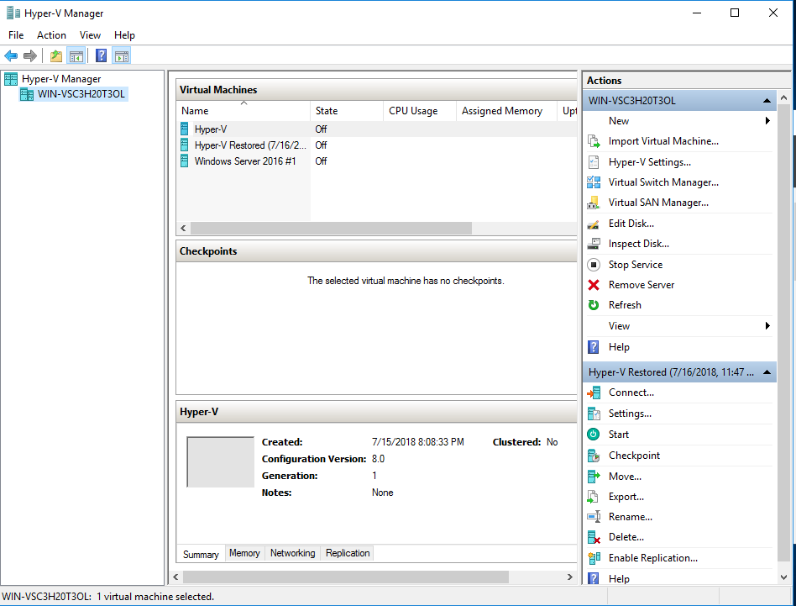Click the Hyper-V Manager title bar app icon
796x606 pixels.
13,13
